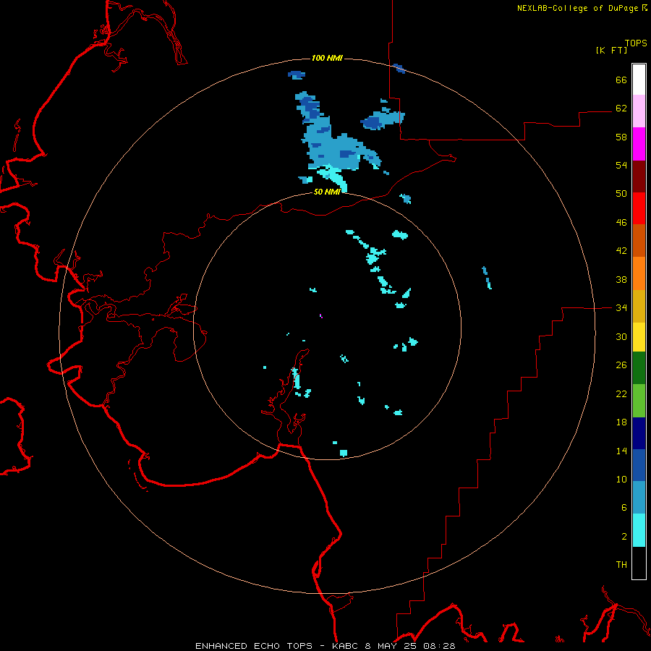Click the 42 legend value
This screenshot has width=651, height=651.
point(621,251)
